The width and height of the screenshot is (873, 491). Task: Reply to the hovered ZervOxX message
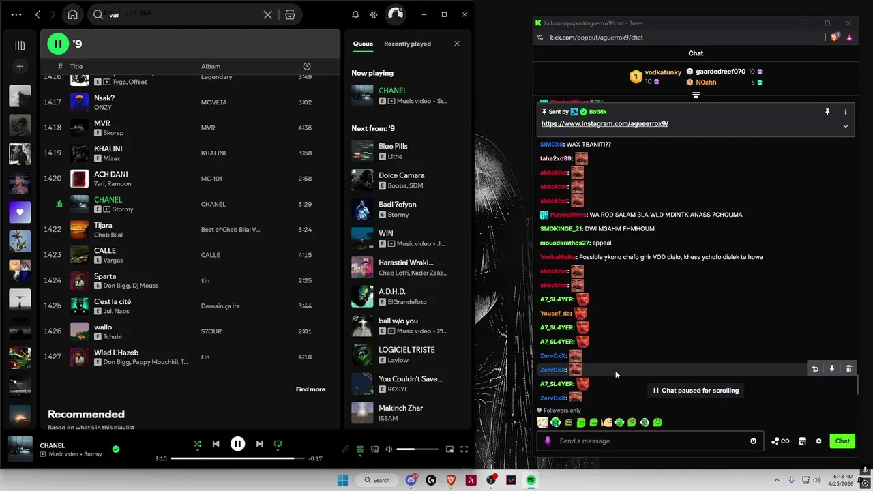click(815, 368)
